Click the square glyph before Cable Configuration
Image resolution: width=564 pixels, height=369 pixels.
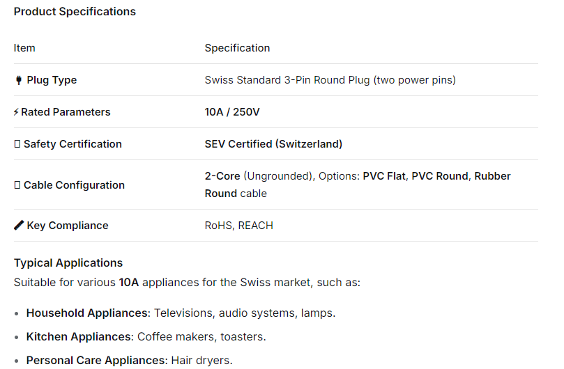pyautogui.click(x=17, y=185)
